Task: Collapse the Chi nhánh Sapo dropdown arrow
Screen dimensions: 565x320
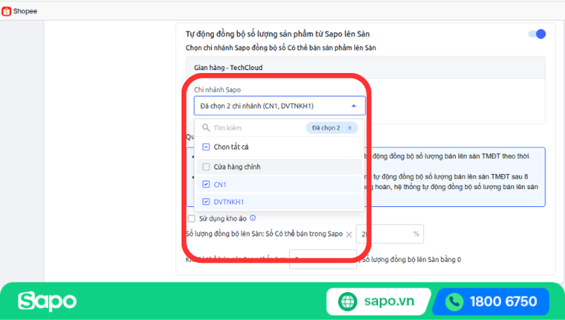Action: tap(353, 106)
